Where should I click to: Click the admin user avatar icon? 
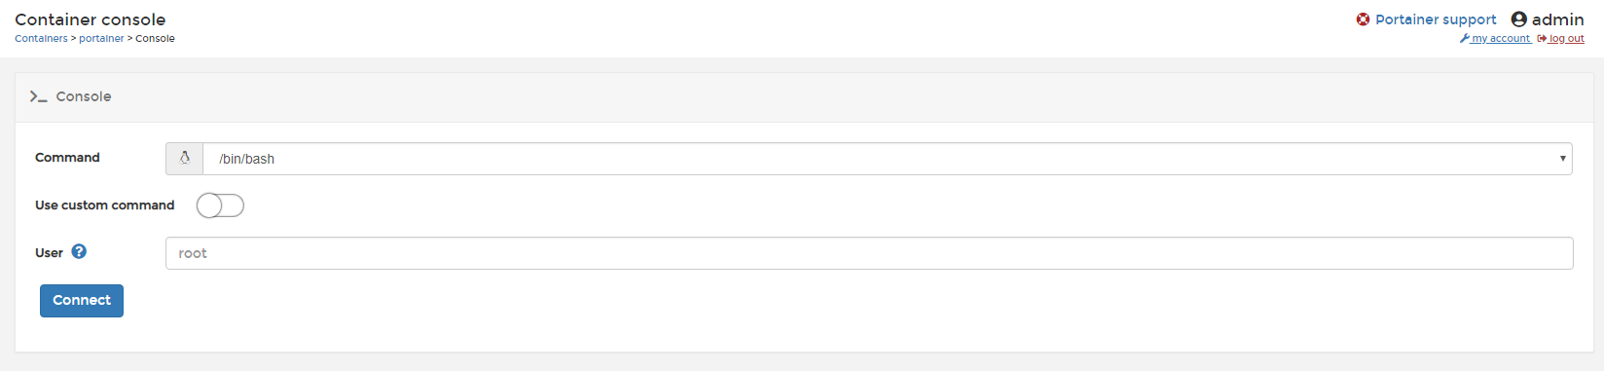[x=1518, y=19]
